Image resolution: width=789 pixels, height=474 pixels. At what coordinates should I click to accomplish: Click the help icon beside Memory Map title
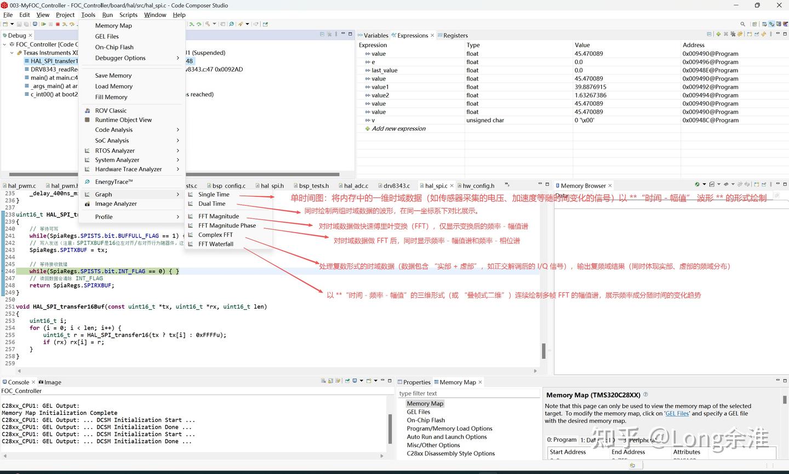(x=645, y=394)
